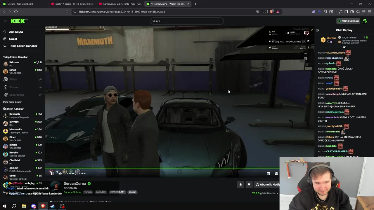374x210 pixels.
Task: Seek on the green video progress bar
Action: pos(162,168)
